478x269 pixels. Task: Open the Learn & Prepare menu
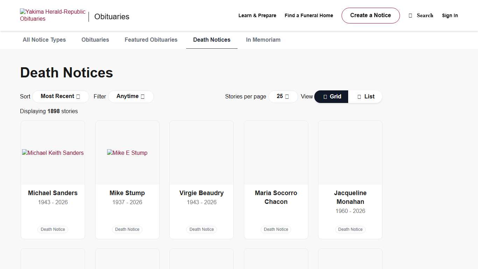[x=257, y=15]
